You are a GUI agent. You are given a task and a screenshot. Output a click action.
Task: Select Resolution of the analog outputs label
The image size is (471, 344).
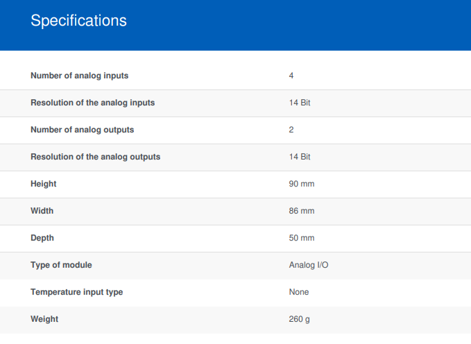[x=96, y=157]
